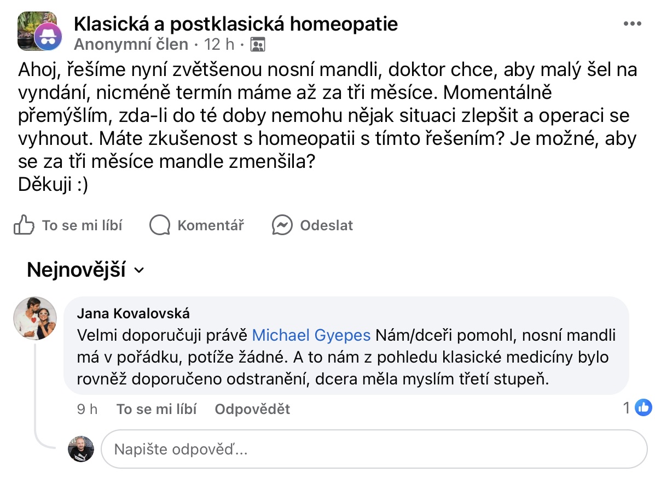
Task: Click the comment's '9 h' timestamp
Action: click(x=87, y=409)
